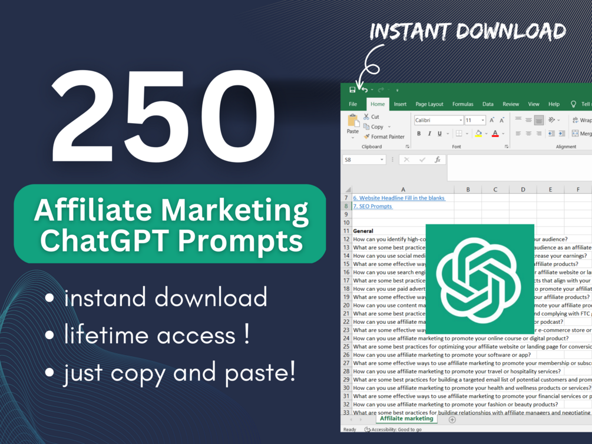
Task: Click the Select All corner triangle
Action: click(348, 189)
